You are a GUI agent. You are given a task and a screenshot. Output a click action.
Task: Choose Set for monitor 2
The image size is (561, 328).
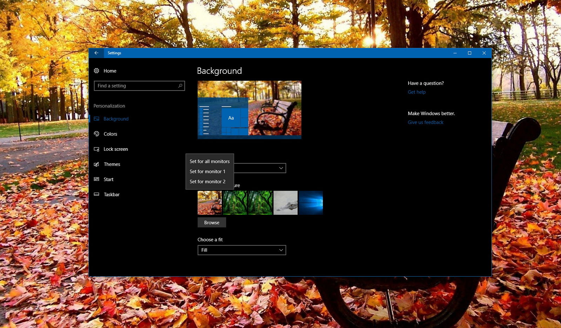click(x=207, y=181)
